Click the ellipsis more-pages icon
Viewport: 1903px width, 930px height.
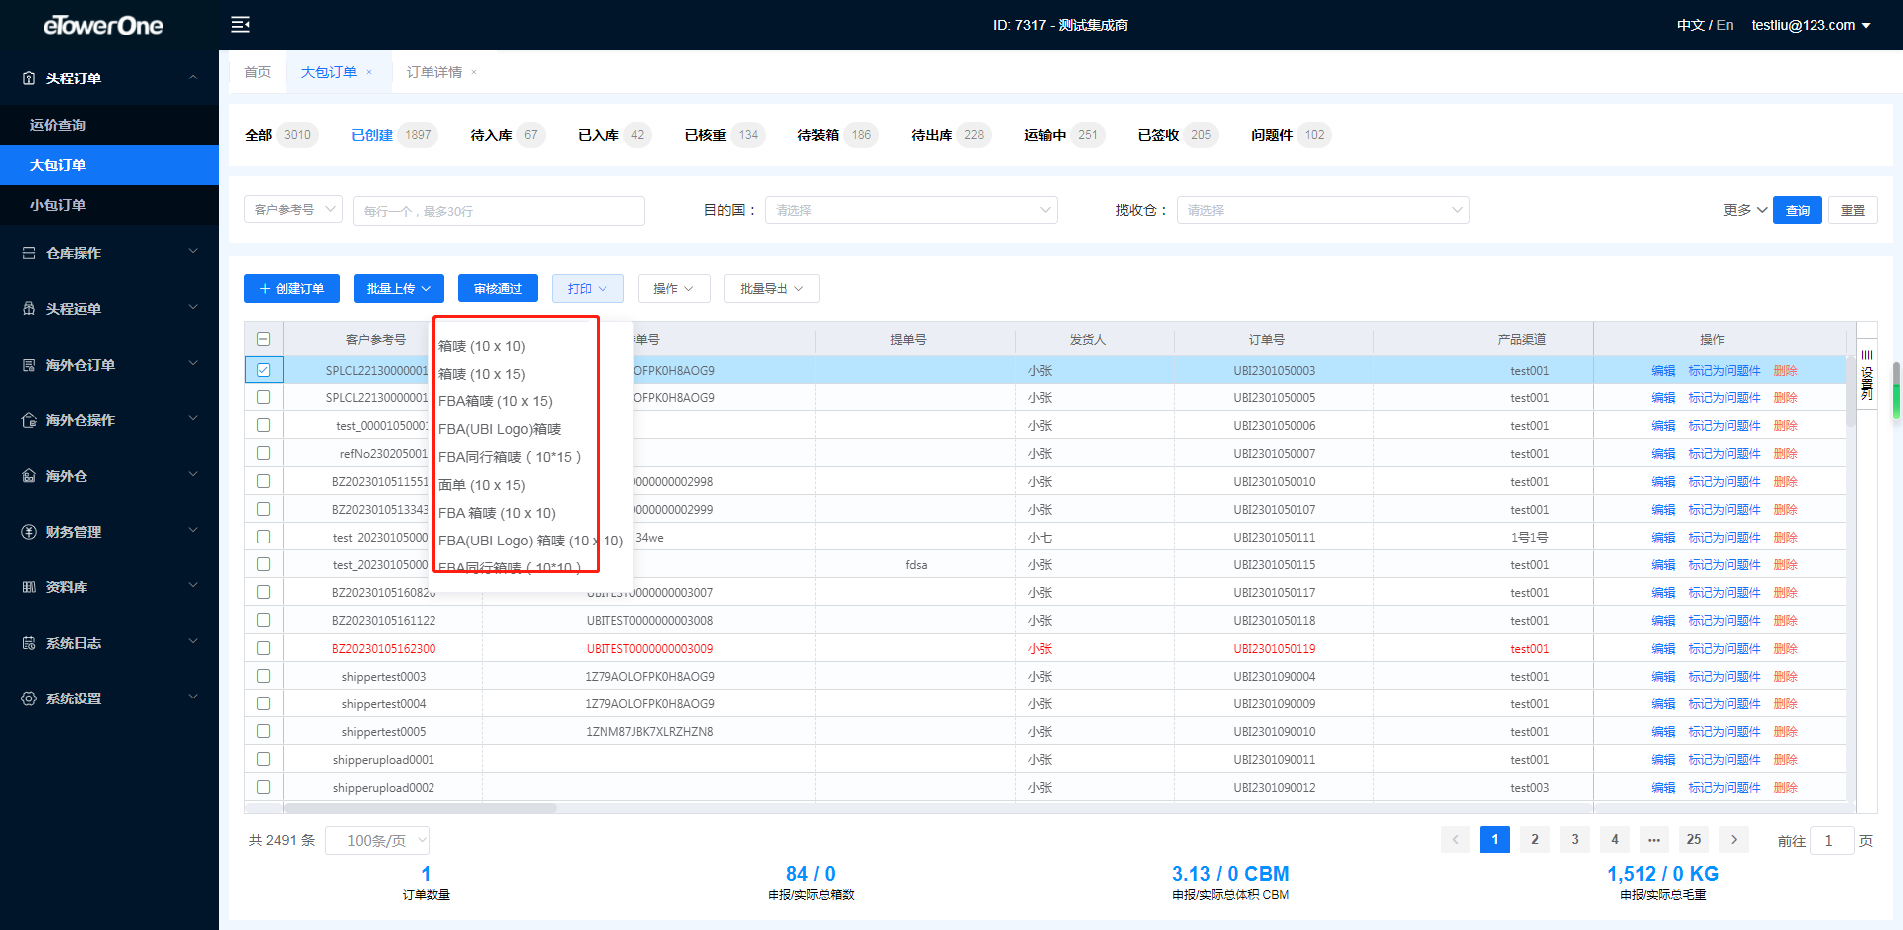coord(1653,840)
